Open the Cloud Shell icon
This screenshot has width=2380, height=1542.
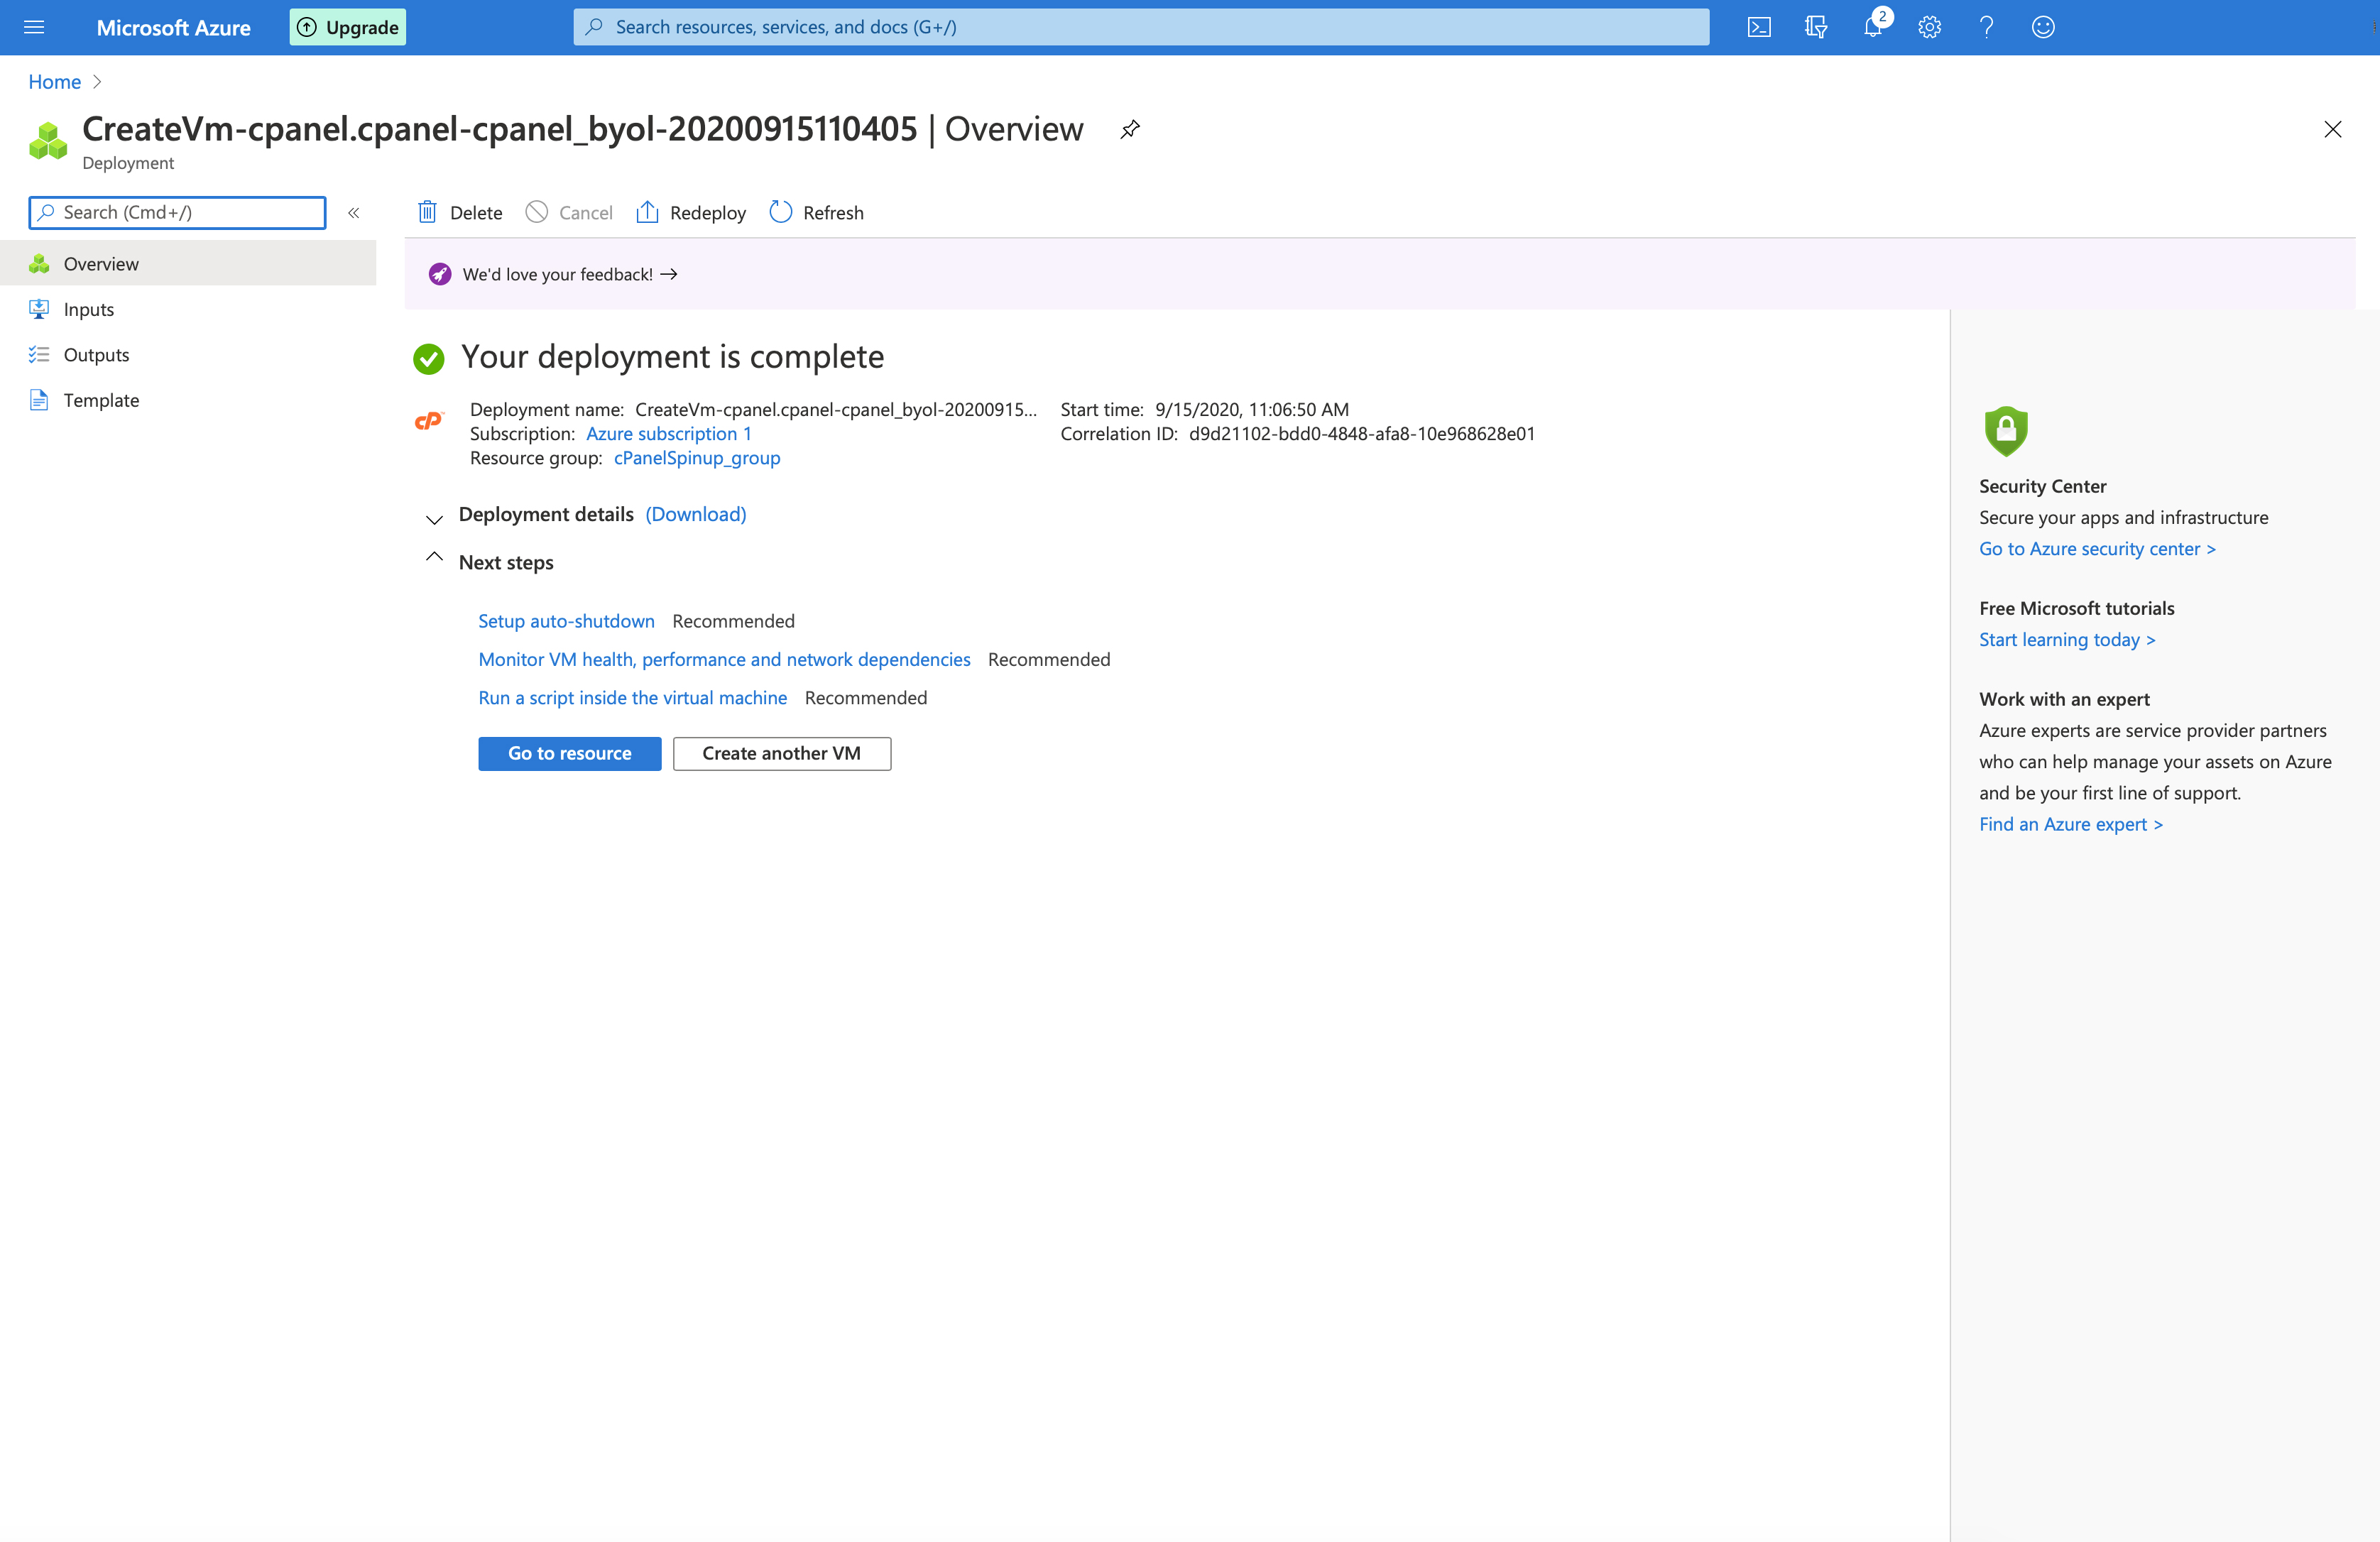point(1759,27)
